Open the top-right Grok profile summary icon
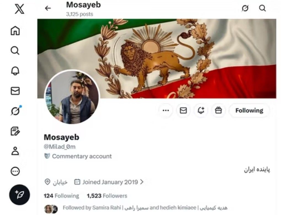Viewport: 281px width, 215px height. pos(245,8)
